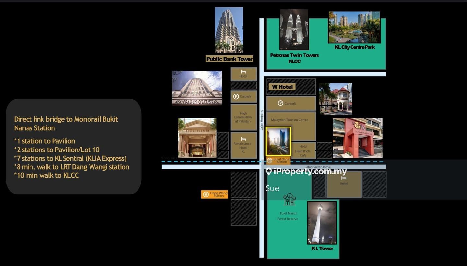This screenshot has height=266, width=467.
Task: Click the Renaissance hotel entrance photo
Action: 197,137
